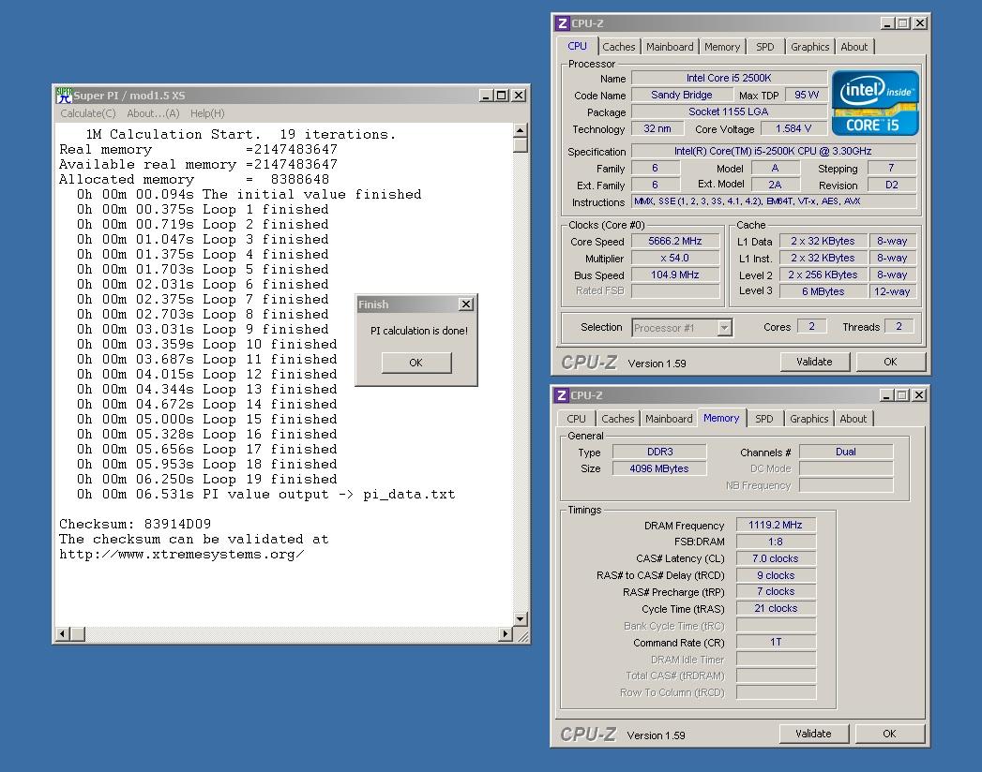Switch to Graphics tab in top CPU-Z window
Image resolution: width=982 pixels, height=772 pixels.
(809, 46)
